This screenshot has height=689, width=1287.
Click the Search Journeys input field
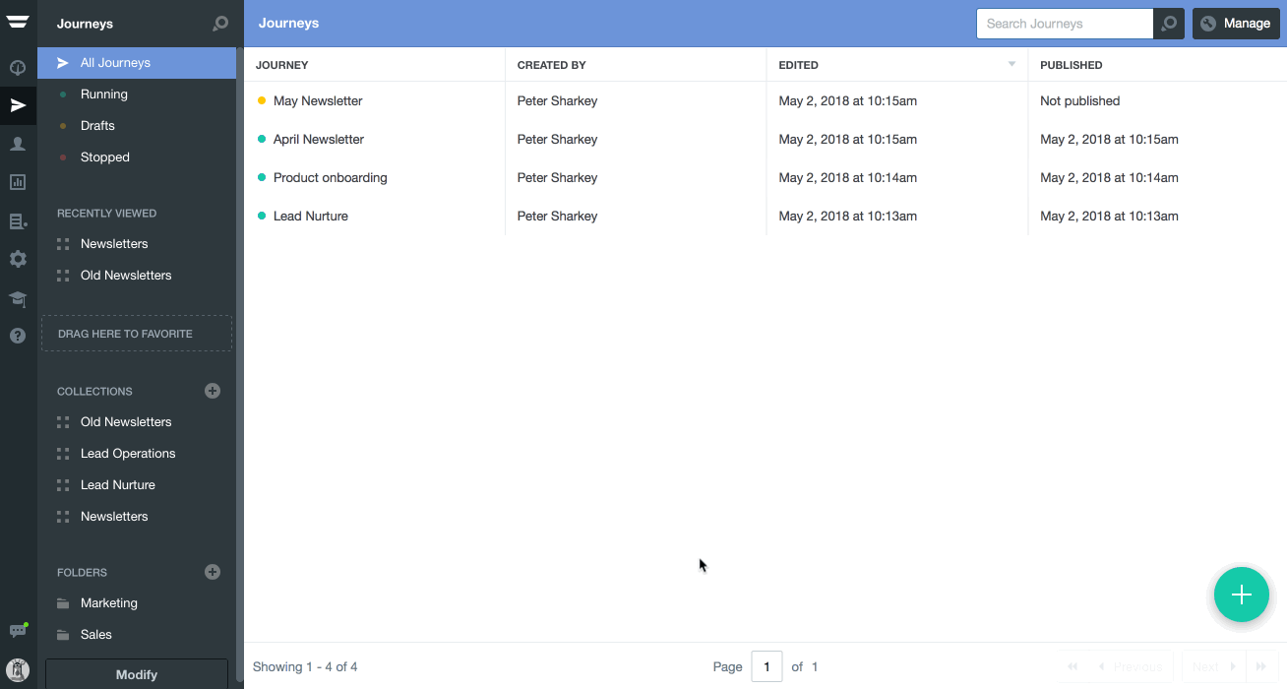[1063, 23]
